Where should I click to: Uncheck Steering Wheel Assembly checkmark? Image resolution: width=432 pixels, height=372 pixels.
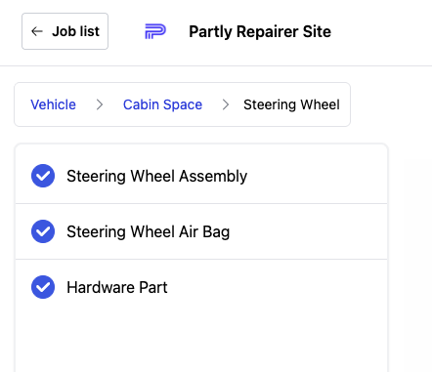point(43,176)
